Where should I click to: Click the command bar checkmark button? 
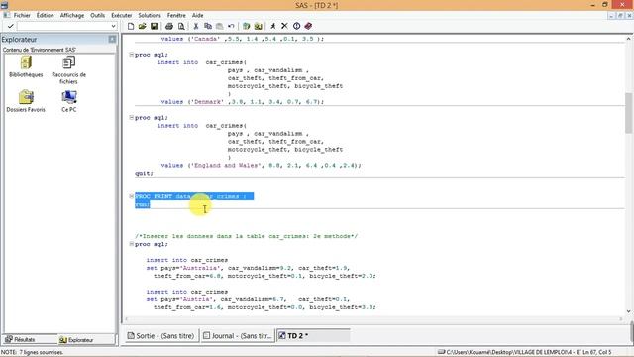pyautogui.click(x=11, y=26)
